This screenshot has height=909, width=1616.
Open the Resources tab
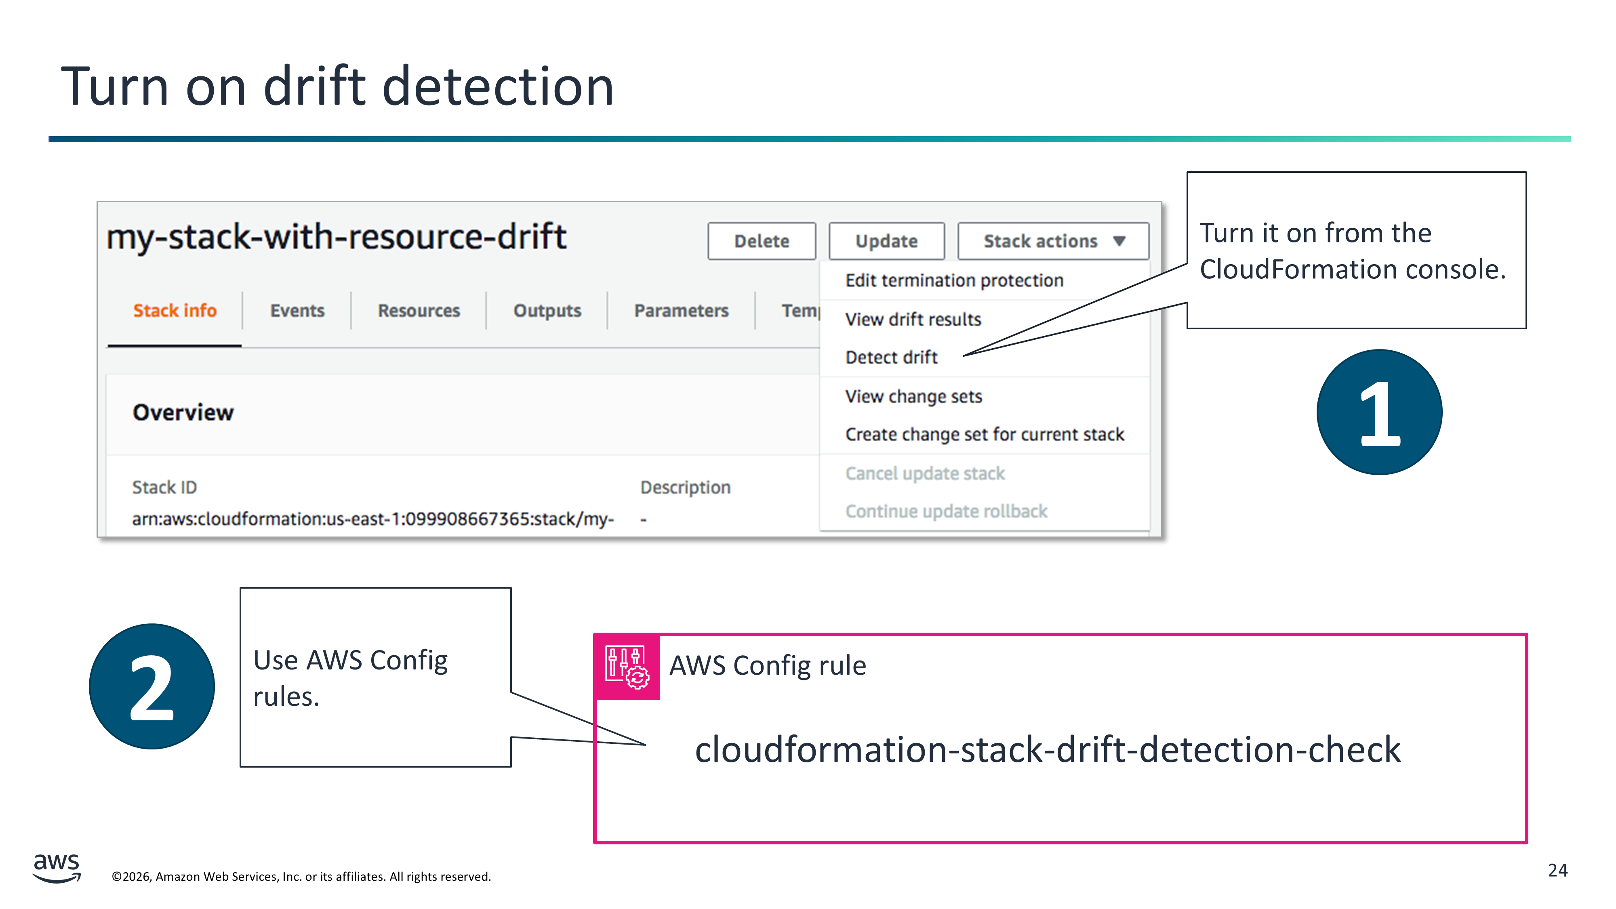point(419,311)
